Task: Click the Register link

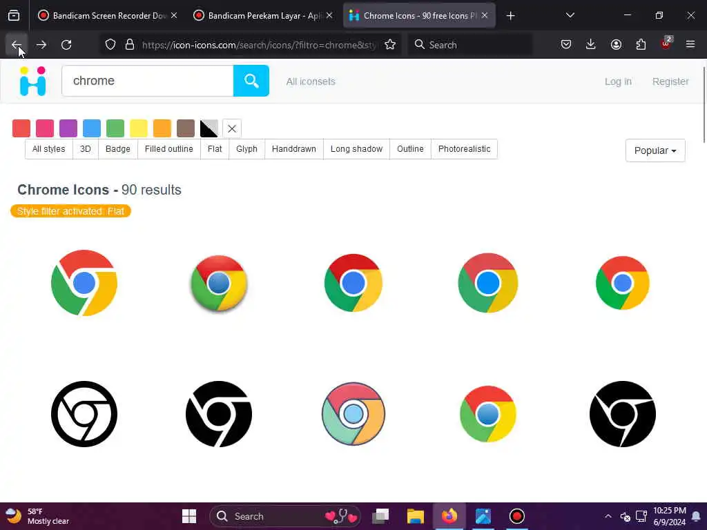Action: click(x=670, y=81)
